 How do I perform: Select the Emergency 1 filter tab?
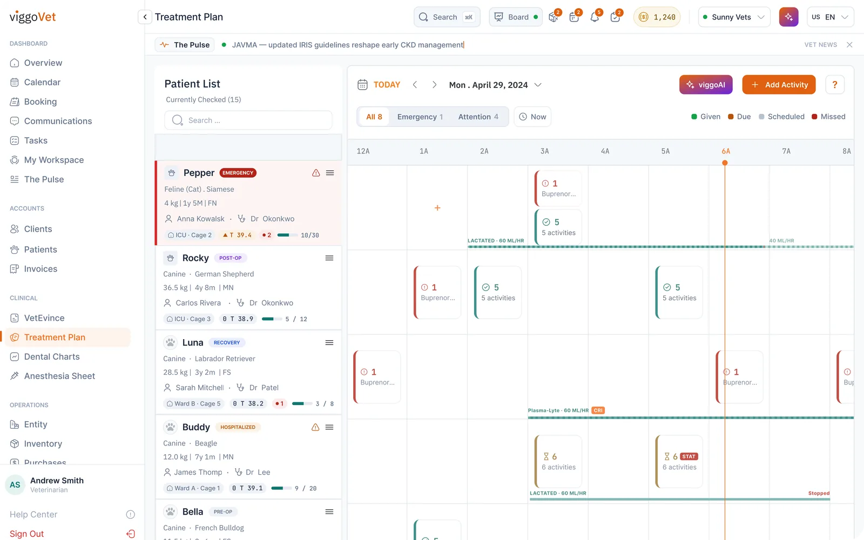pos(420,117)
